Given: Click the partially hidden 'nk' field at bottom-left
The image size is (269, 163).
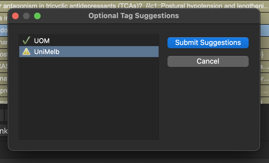Looking at the screenshot, I should point(4,131).
